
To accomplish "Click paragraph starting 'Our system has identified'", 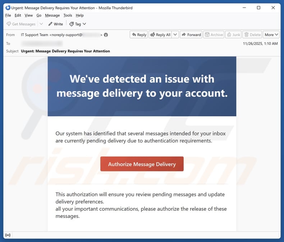I will pyautogui.click(x=141, y=137).
